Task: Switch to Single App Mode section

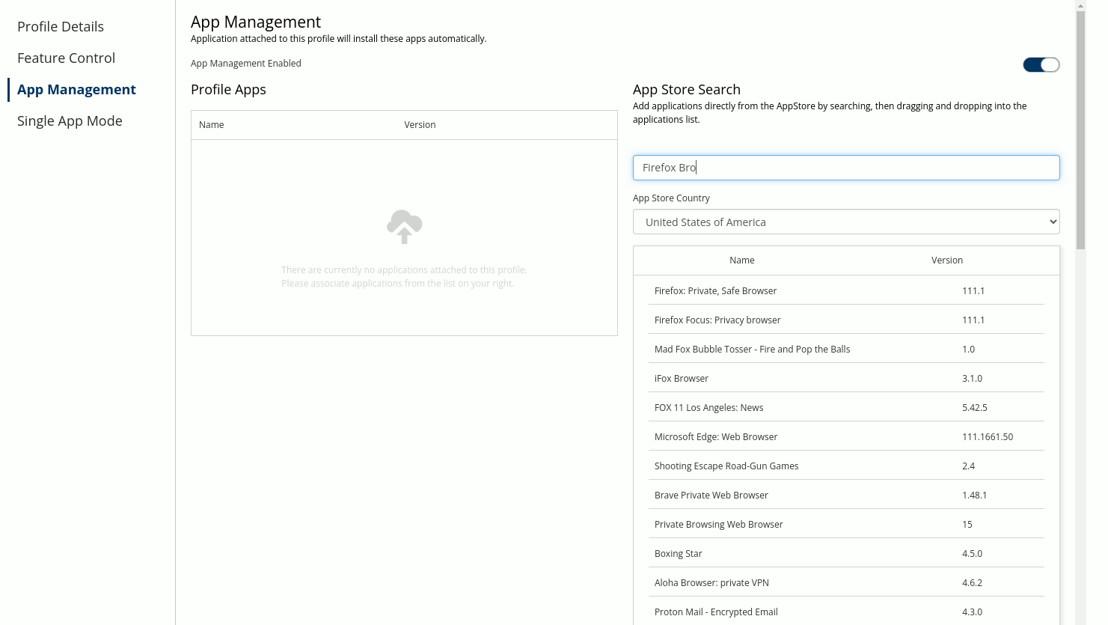Action: (70, 121)
